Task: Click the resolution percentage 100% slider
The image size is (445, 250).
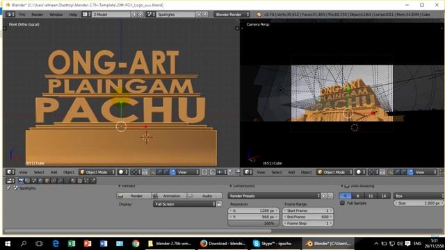Action: (x=253, y=224)
